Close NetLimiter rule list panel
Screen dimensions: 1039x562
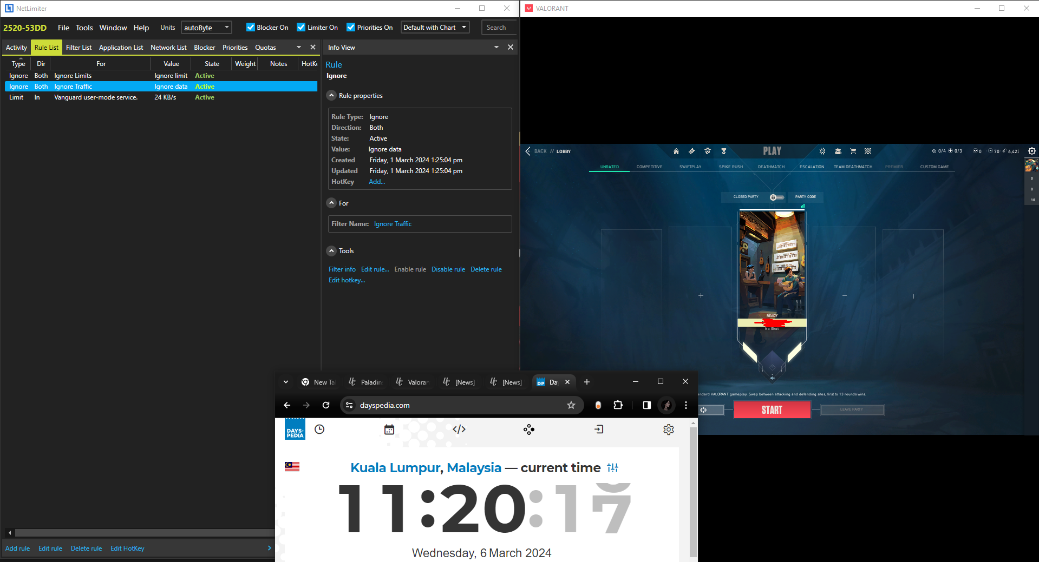pos(313,48)
